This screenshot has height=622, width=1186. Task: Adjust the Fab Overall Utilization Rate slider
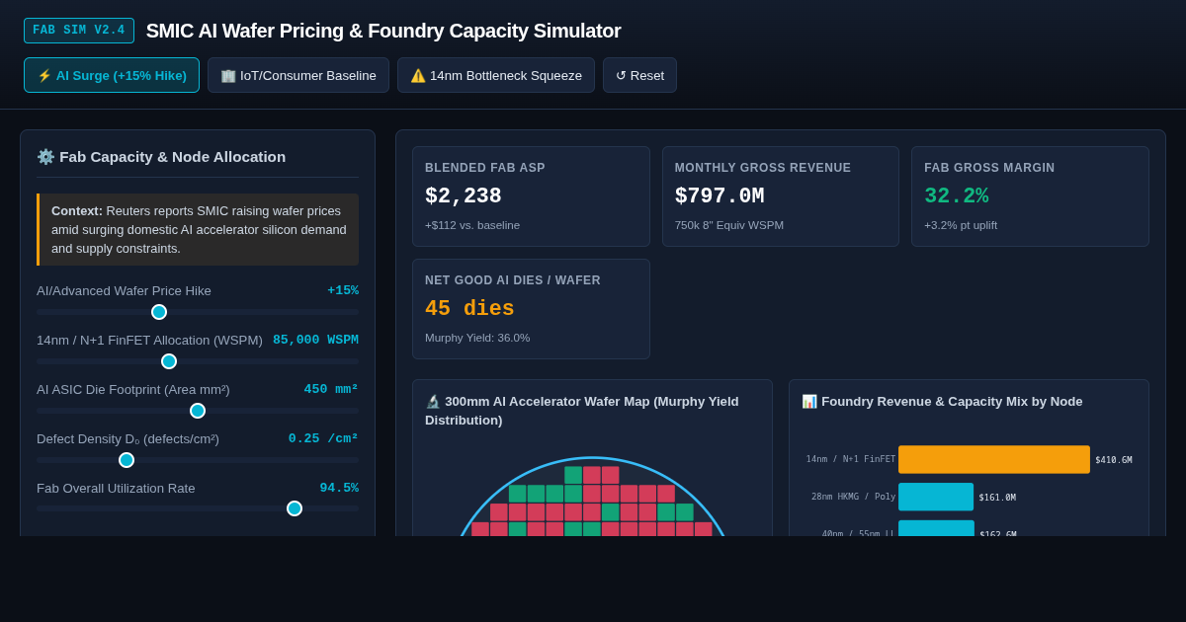198,508
